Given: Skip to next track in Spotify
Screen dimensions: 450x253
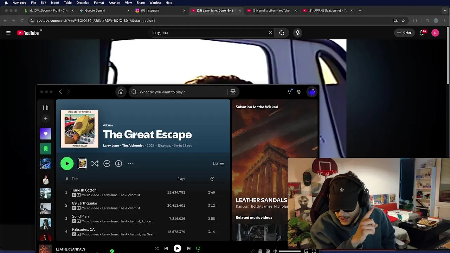Looking at the screenshot, I should [188, 248].
